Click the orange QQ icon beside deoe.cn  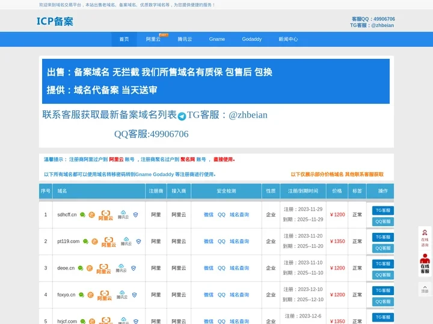[90, 268]
